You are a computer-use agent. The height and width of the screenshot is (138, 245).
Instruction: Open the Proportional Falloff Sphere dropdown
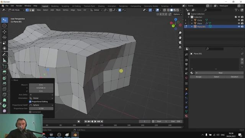41,105
